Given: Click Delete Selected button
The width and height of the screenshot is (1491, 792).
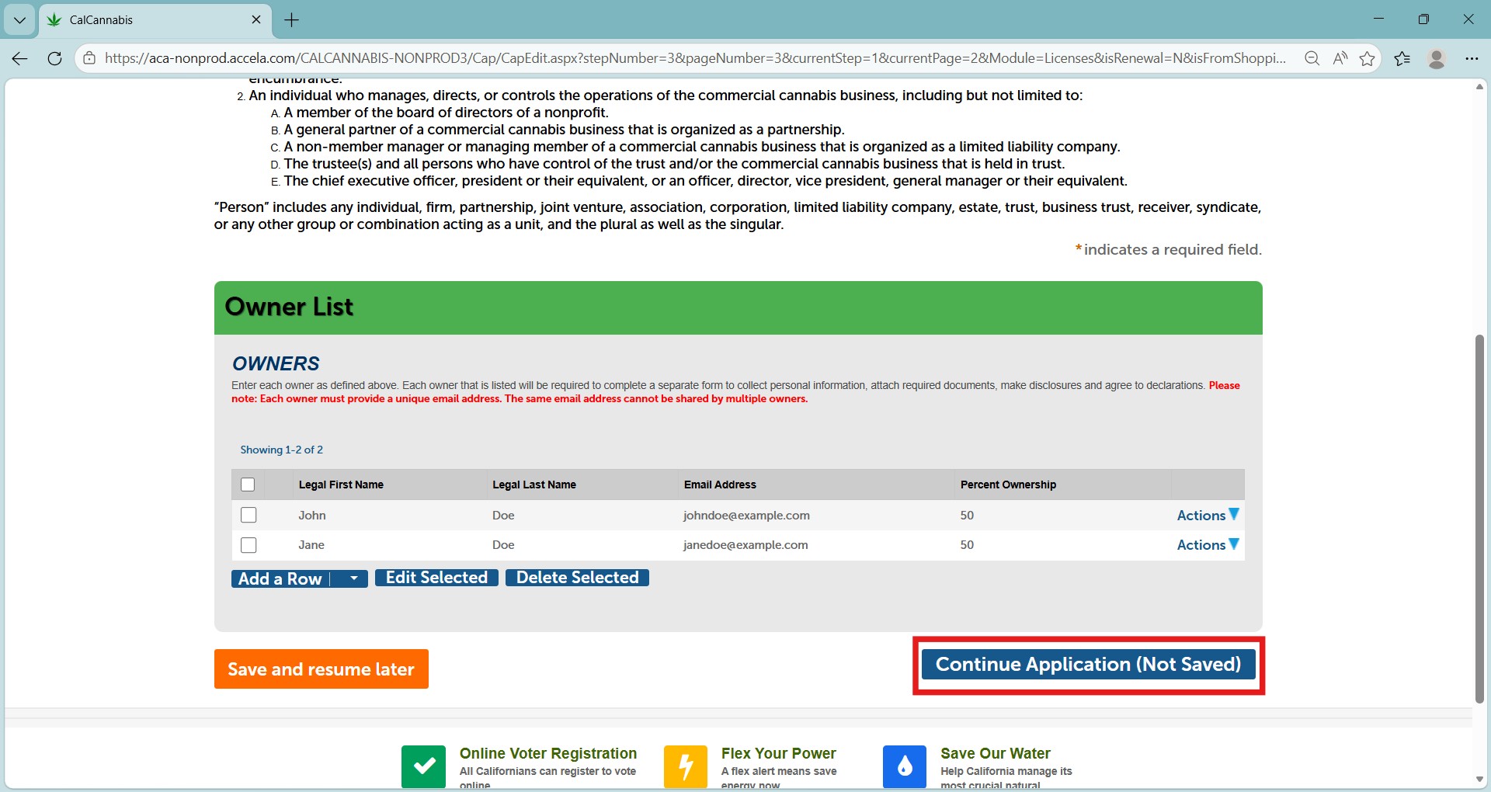Looking at the screenshot, I should 577,578.
